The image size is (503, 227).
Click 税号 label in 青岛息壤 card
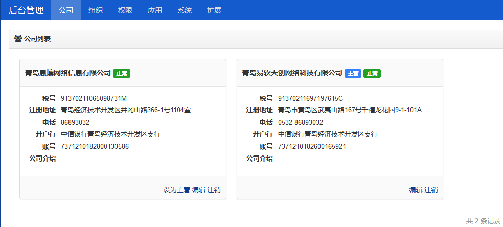pyautogui.click(x=49, y=99)
